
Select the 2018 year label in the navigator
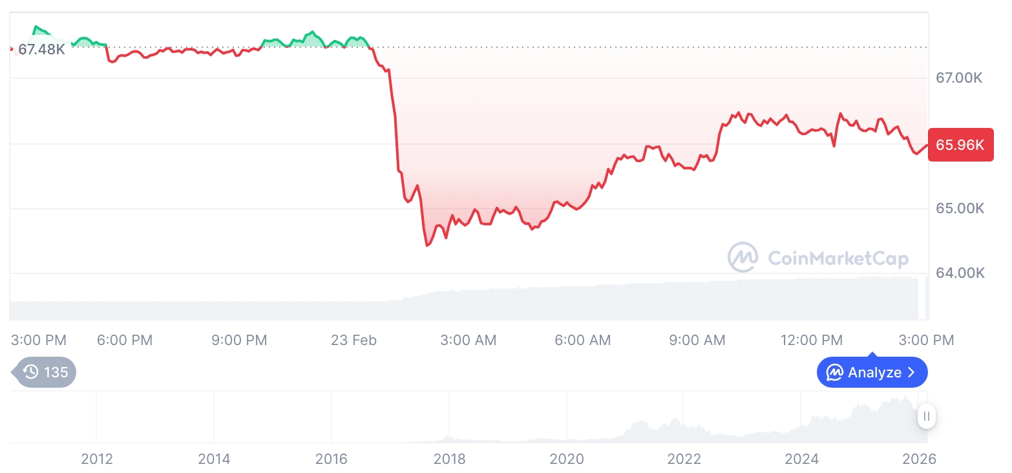[449, 459]
